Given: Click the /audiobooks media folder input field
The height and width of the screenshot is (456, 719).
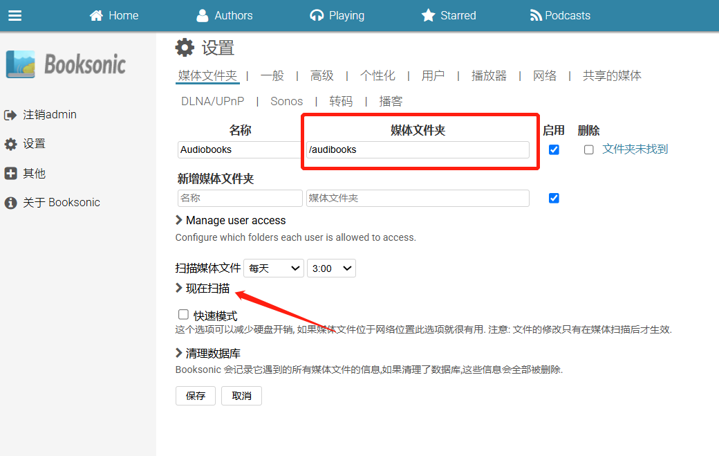Looking at the screenshot, I should [x=418, y=149].
